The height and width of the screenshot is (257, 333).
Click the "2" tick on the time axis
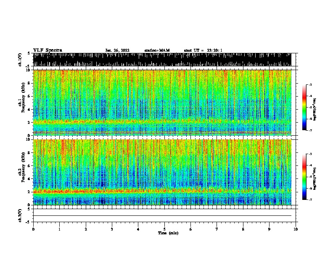coord(86,229)
